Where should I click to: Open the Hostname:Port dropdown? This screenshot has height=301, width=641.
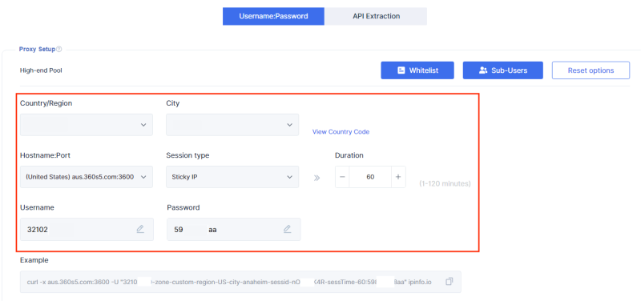click(x=87, y=177)
